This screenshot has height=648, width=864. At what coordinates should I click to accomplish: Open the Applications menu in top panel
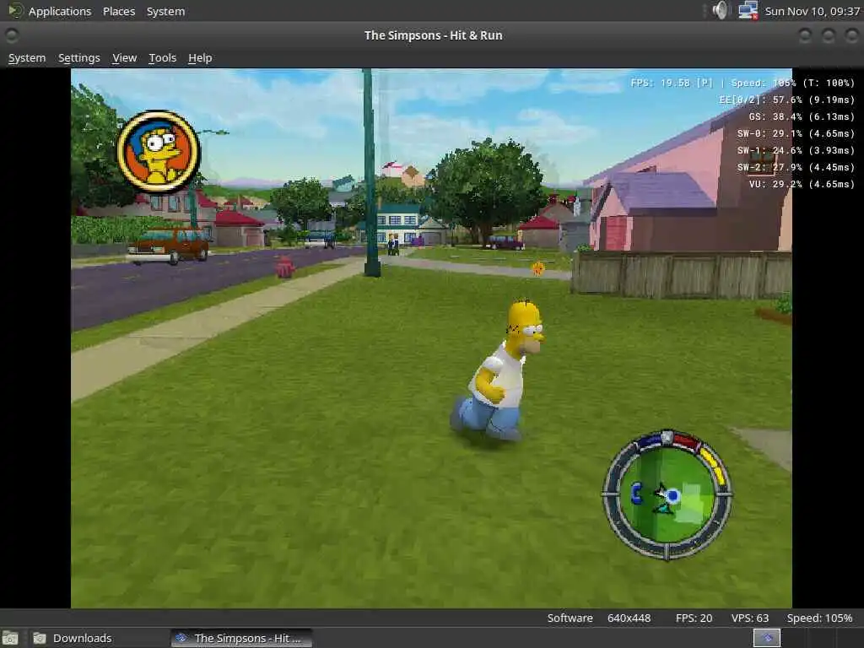point(60,11)
